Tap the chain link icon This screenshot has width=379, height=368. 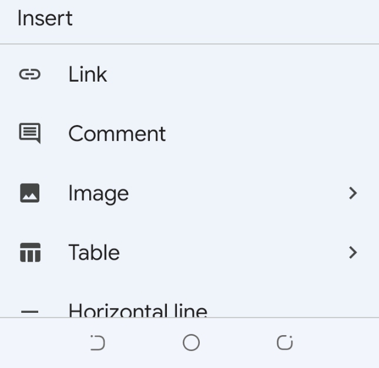[30, 75]
